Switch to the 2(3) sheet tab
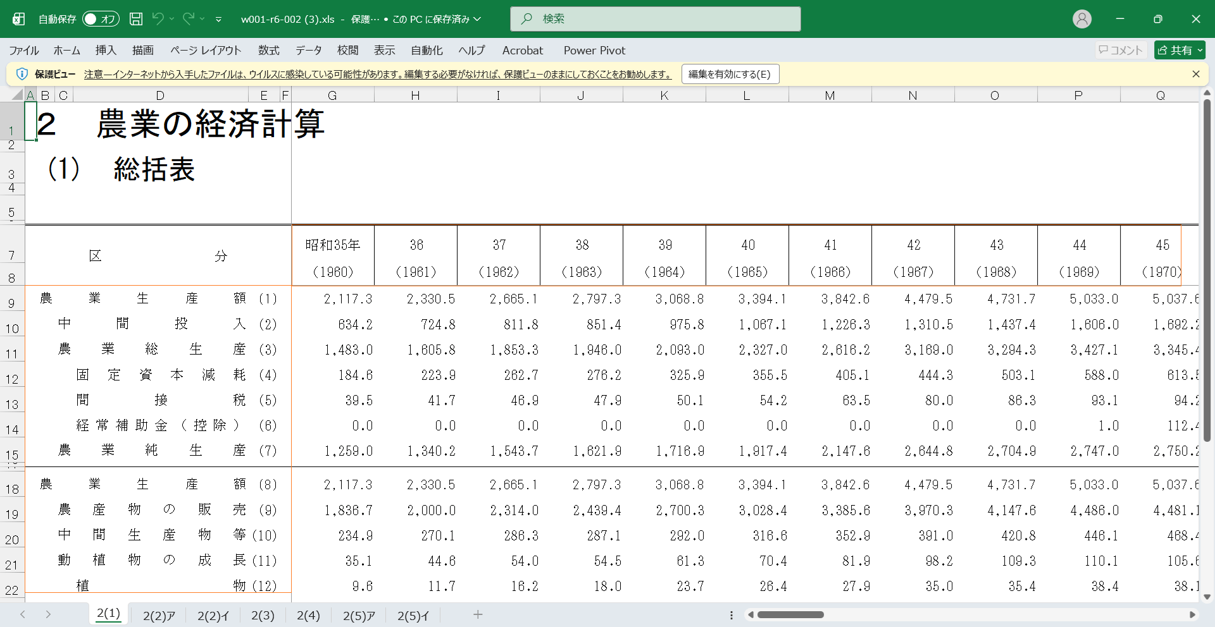Viewport: 1215px width, 627px height. point(263,615)
